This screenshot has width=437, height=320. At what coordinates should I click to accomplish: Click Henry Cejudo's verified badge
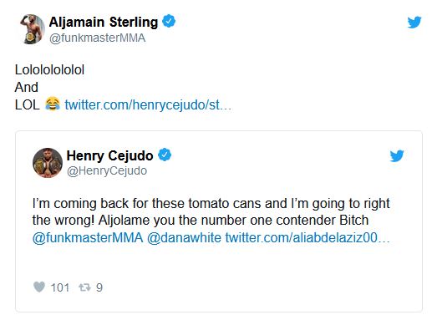pos(165,155)
